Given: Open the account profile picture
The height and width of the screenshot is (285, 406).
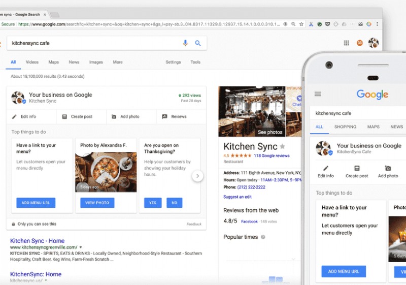Looking at the screenshot, I should tap(374, 43).
